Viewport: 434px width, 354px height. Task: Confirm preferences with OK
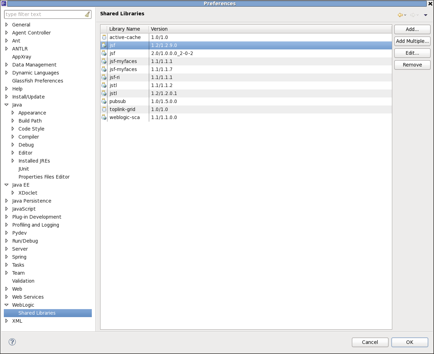pyautogui.click(x=410, y=342)
